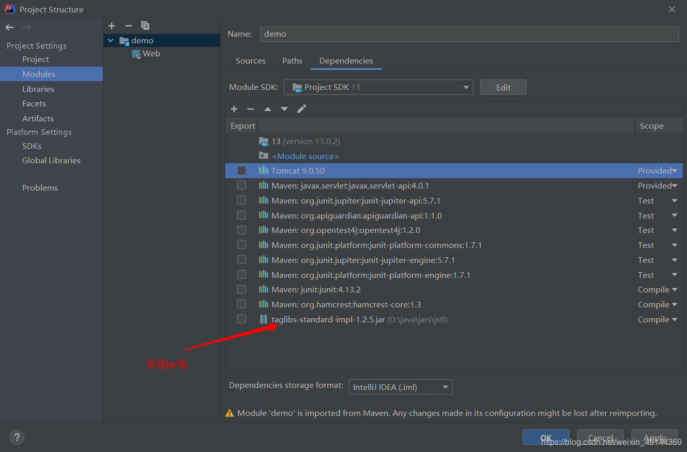
Task: Select Artifacts in sidebar
Action: point(38,118)
